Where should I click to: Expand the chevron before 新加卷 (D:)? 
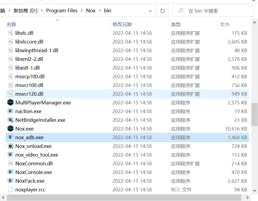9,10
